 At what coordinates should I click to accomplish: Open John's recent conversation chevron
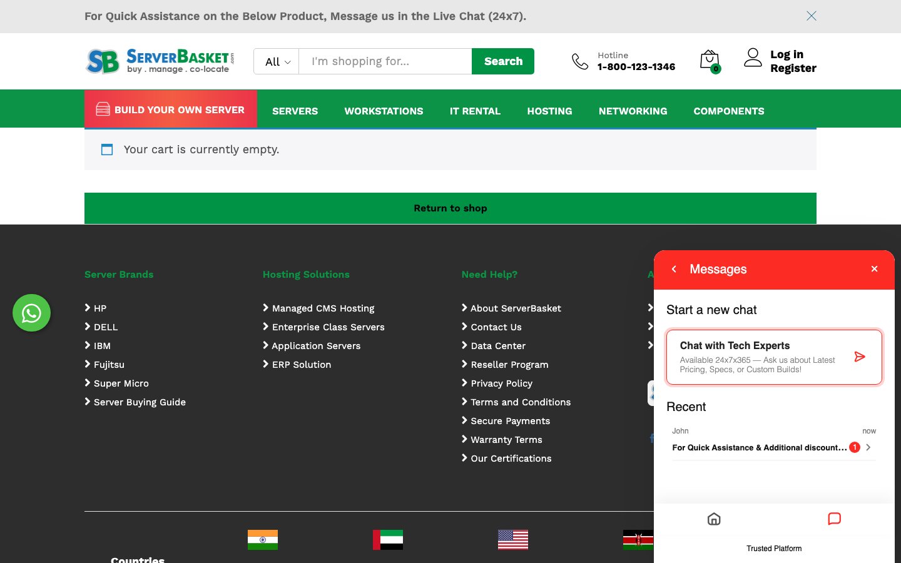coord(868,447)
